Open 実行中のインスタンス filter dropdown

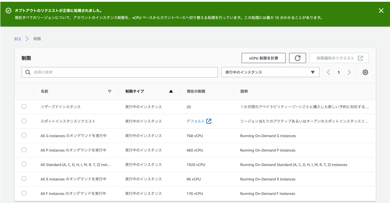270,72
